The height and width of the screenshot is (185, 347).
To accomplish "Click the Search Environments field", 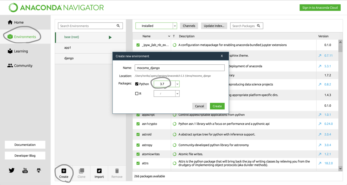I will (91, 26).
